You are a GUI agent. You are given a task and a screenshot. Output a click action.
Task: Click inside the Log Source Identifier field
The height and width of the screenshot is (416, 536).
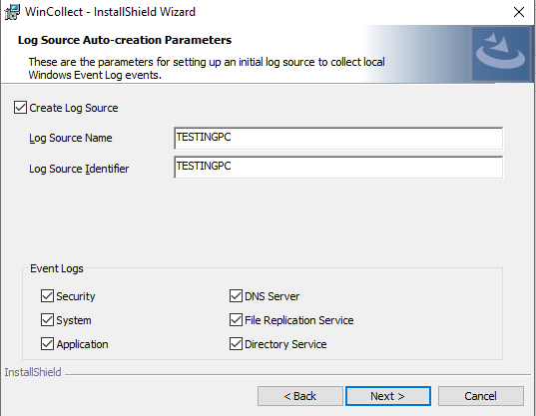[338, 167]
